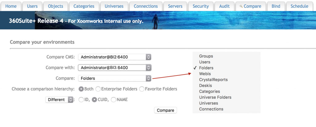316x127 pixels.
Task: Expand the Compare CMS dropdown
Action: [x=114, y=57]
